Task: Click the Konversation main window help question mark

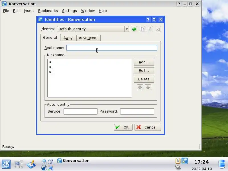Action: point(179,4)
